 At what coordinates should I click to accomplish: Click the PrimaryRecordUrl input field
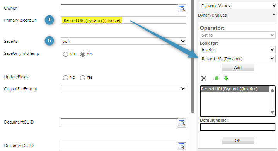[123, 20]
